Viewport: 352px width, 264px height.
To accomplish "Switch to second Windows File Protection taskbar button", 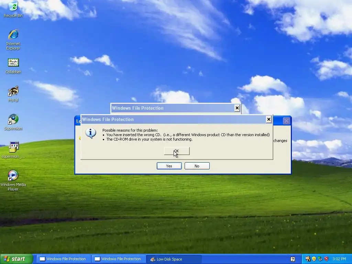I will (118, 259).
